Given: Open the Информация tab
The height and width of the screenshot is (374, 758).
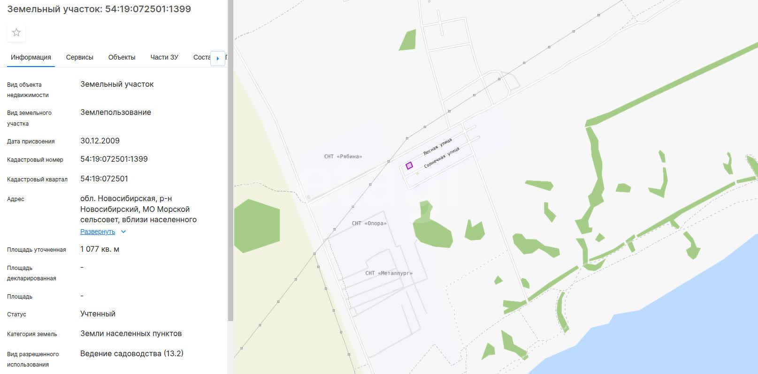Looking at the screenshot, I should point(31,57).
